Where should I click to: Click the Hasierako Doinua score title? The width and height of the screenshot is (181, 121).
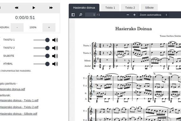[134, 29]
